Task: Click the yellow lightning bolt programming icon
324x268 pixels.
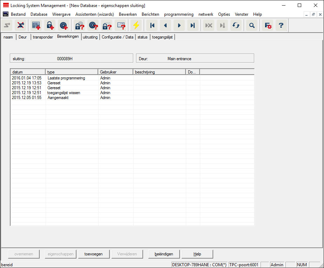Action: (135, 26)
